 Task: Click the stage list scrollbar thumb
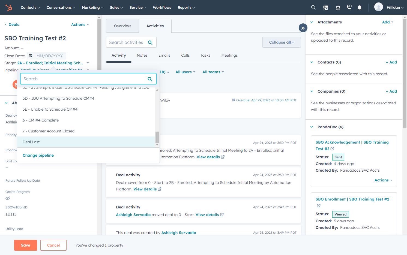point(157,137)
